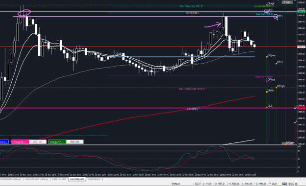Click the green Change TP >> button
This screenshot has height=186, width=306.
57,142
